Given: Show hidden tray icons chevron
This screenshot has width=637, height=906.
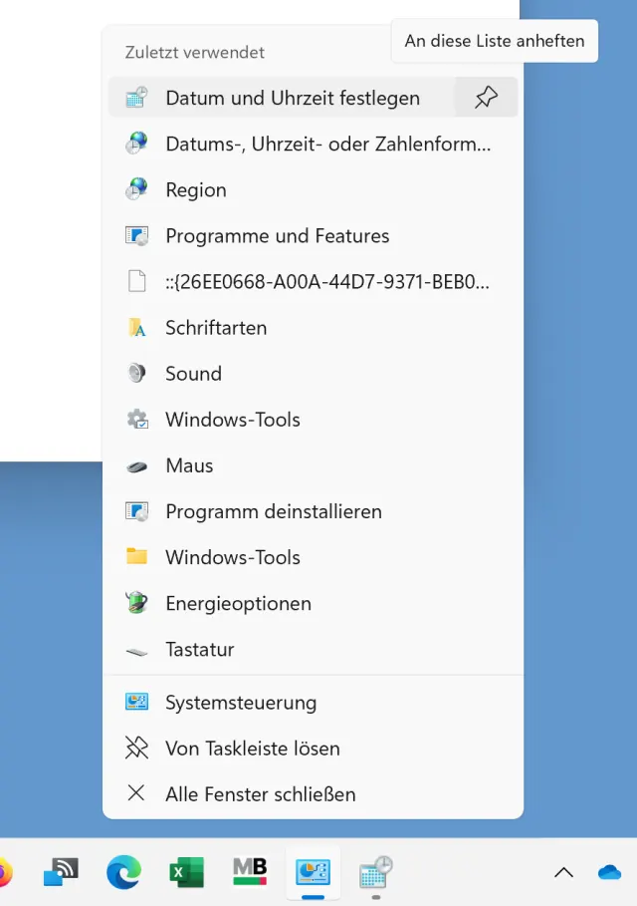Looking at the screenshot, I should point(563,872).
